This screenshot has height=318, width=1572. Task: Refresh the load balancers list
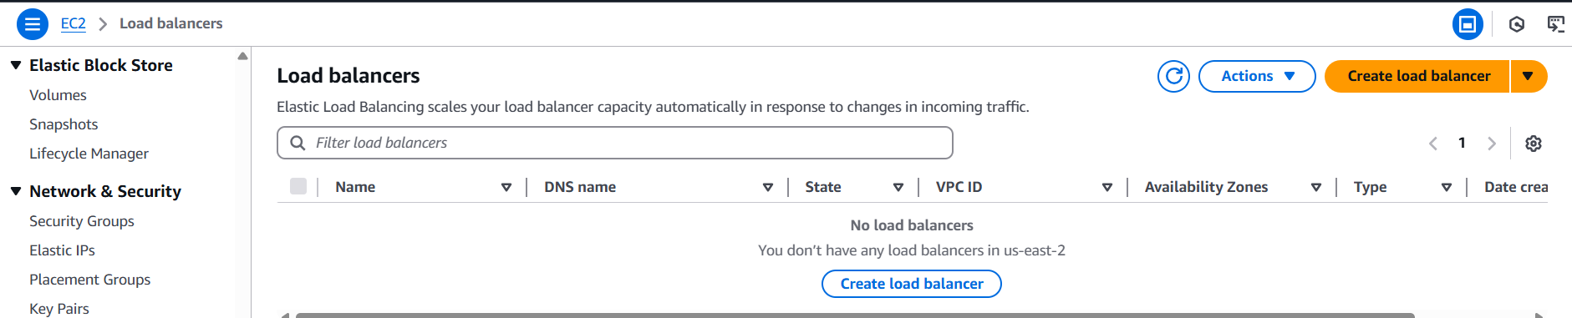click(1173, 76)
